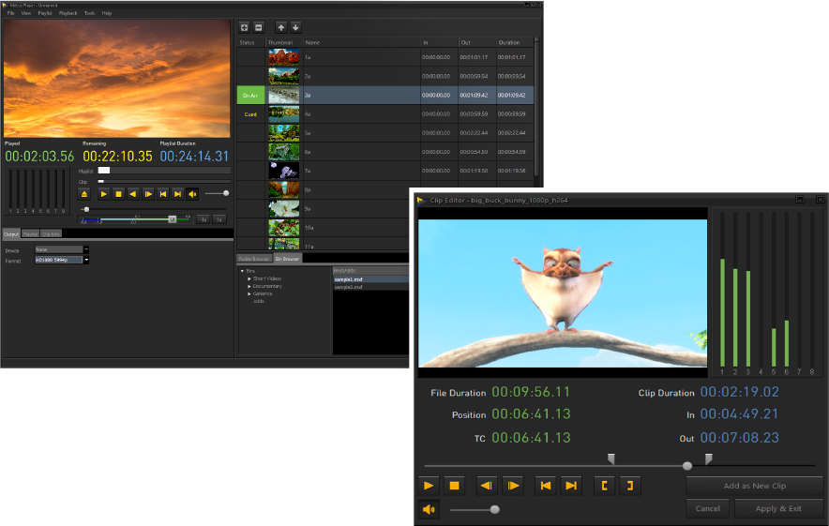Open the Folder Browser tab
This screenshot has height=526, width=829.
click(254, 259)
